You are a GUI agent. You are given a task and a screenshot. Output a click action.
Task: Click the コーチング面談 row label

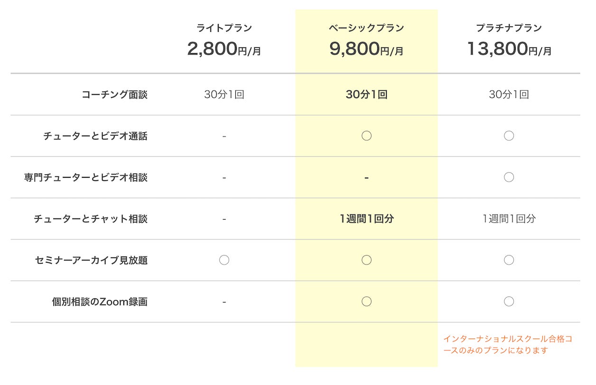pos(114,94)
